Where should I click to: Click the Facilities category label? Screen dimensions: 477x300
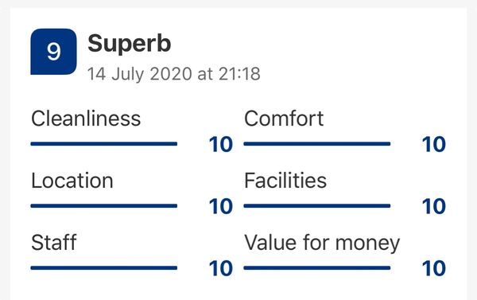[285, 181]
